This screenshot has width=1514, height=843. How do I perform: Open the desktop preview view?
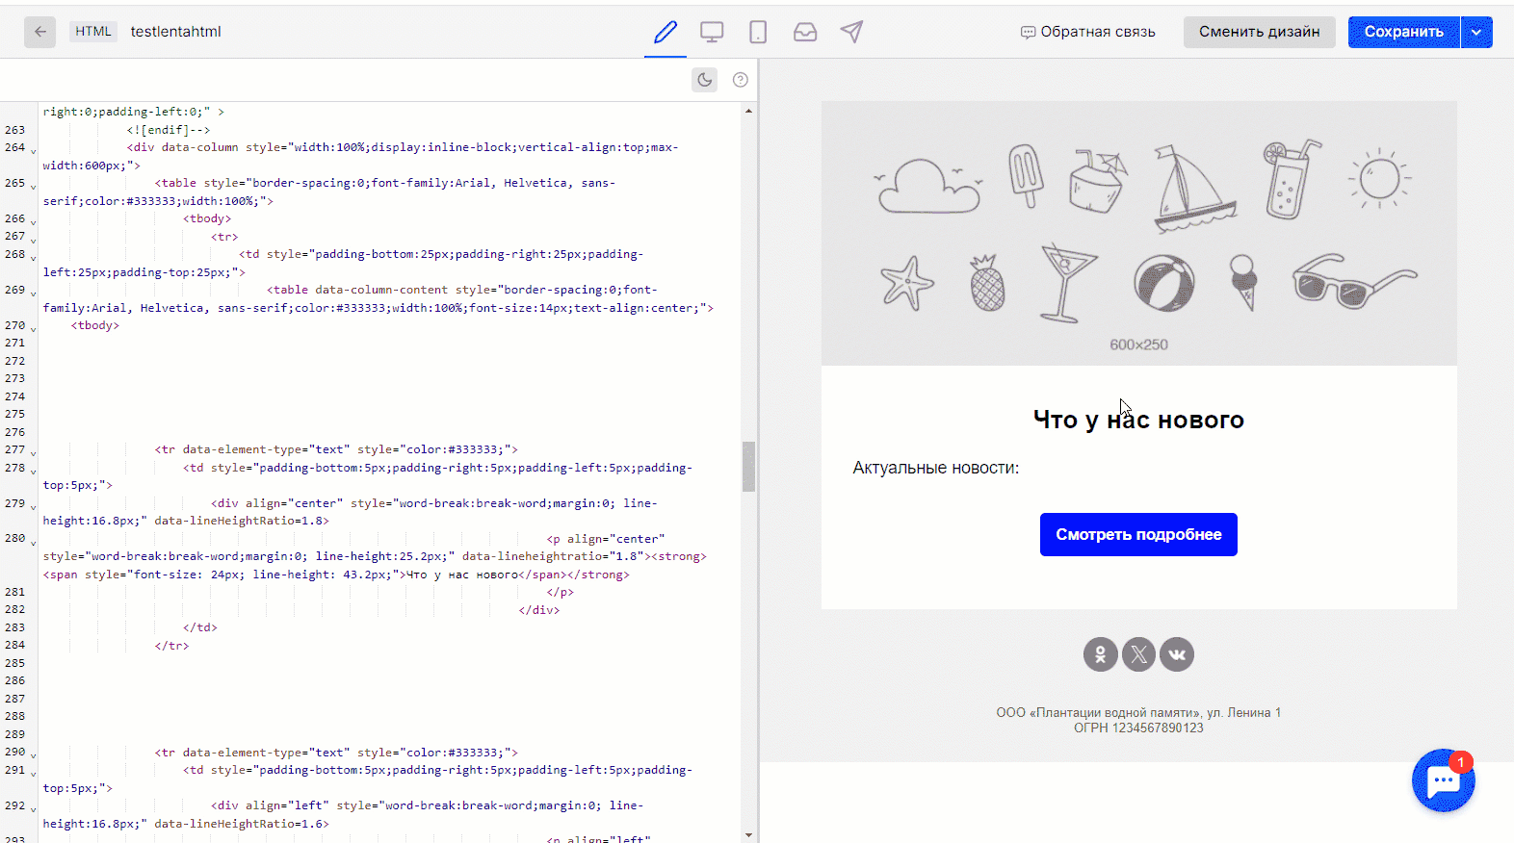[x=712, y=32]
